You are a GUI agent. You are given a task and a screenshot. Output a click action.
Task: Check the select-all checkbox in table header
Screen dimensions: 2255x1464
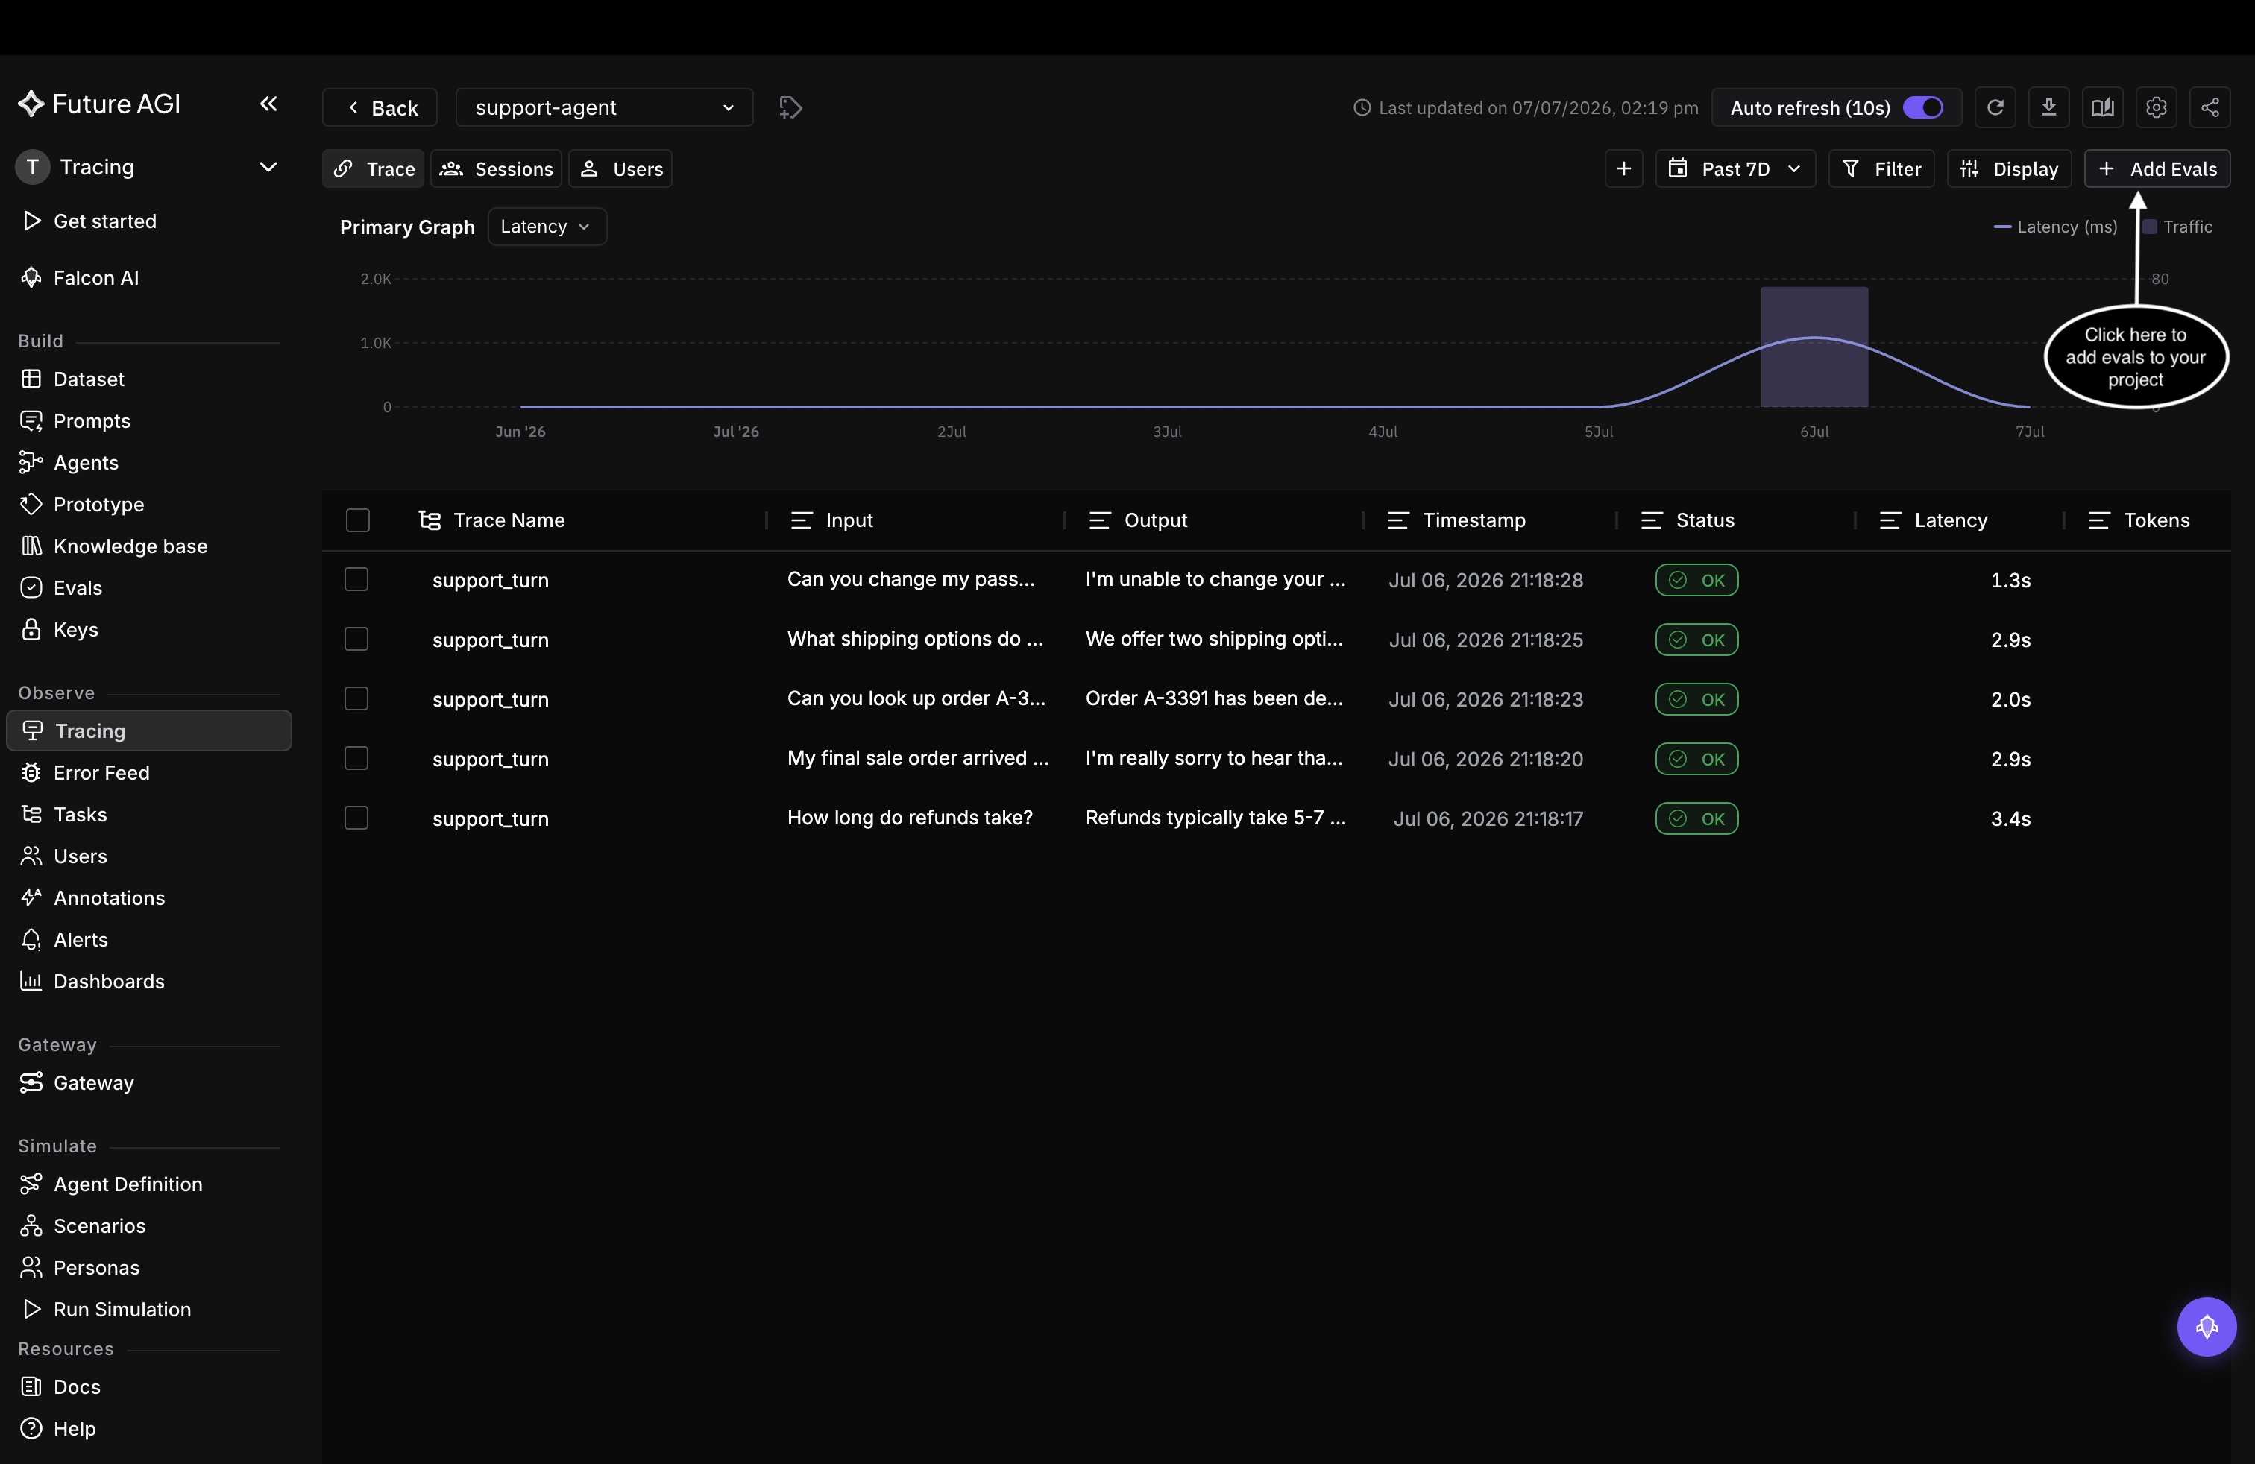point(357,520)
